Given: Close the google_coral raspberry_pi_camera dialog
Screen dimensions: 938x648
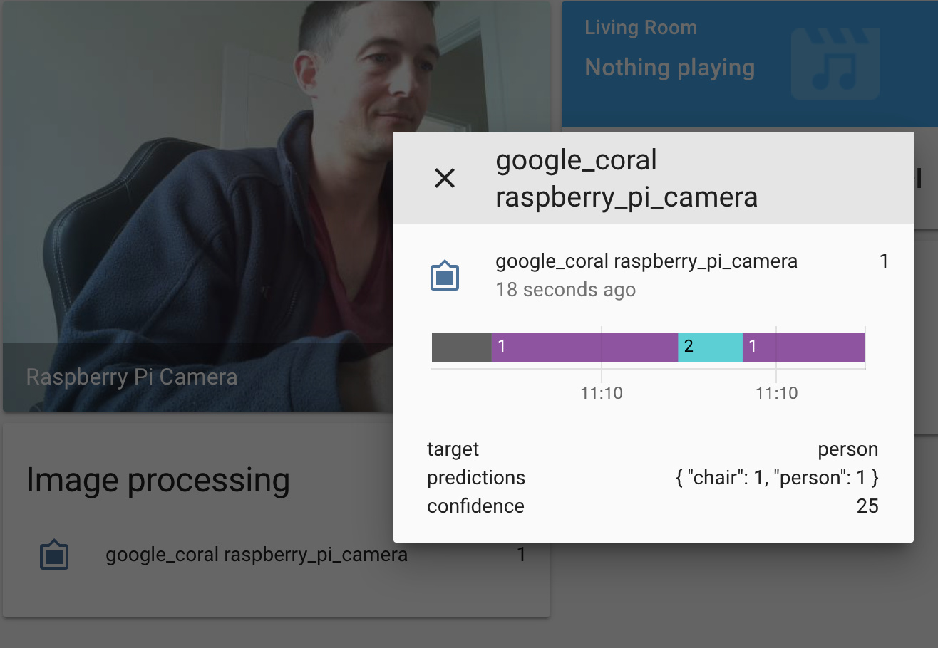Looking at the screenshot, I should (445, 178).
